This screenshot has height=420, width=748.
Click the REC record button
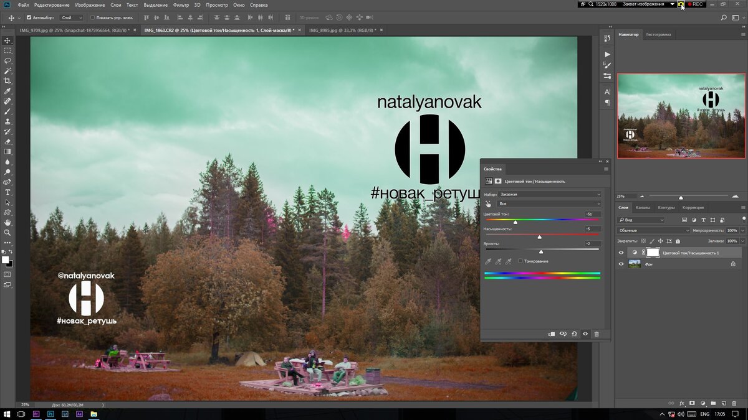point(696,4)
